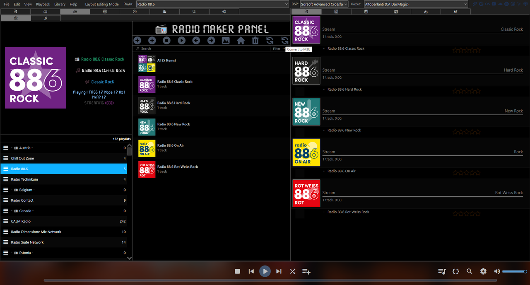Open the Playlist dropdown showing Radio 88.6
This screenshot has width=530, height=285.
(212, 4)
